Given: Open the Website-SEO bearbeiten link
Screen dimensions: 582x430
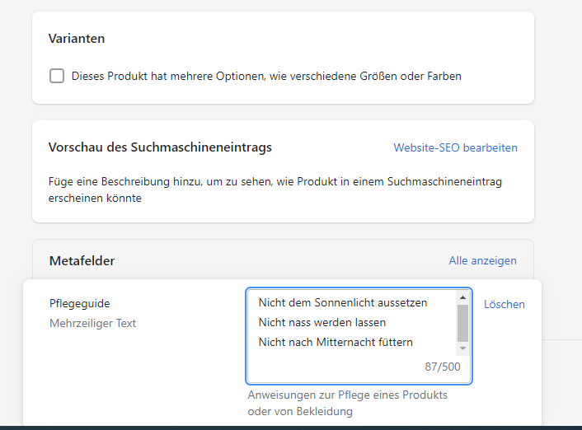Looking at the screenshot, I should pyautogui.click(x=455, y=147).
